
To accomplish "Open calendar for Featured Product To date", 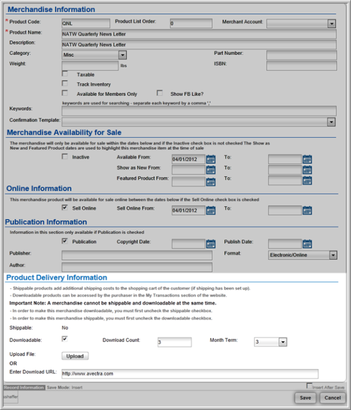I will click(x=307, y=181).
